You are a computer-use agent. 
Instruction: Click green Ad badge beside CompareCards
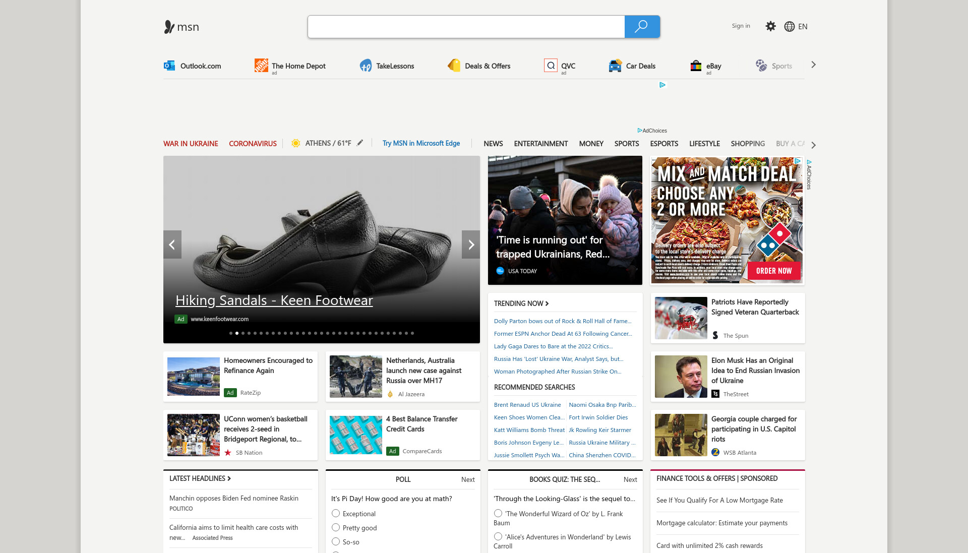393,451
